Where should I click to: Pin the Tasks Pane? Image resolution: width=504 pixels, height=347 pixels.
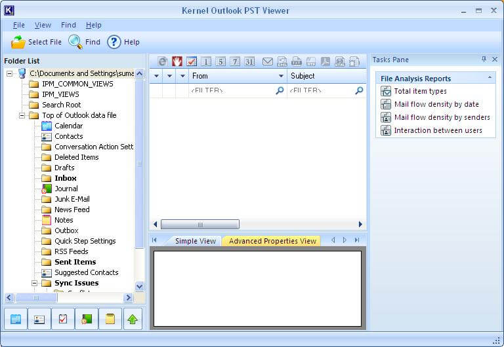point(484,59)
